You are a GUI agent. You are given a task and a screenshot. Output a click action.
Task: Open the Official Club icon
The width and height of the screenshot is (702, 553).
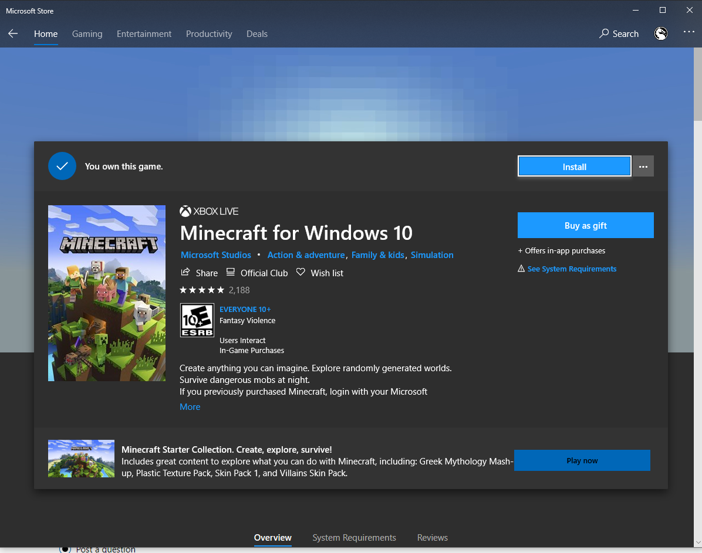point(230,272)
